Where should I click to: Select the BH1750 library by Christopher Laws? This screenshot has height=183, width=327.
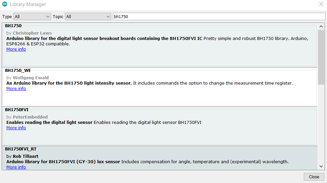tap(160, 45)
